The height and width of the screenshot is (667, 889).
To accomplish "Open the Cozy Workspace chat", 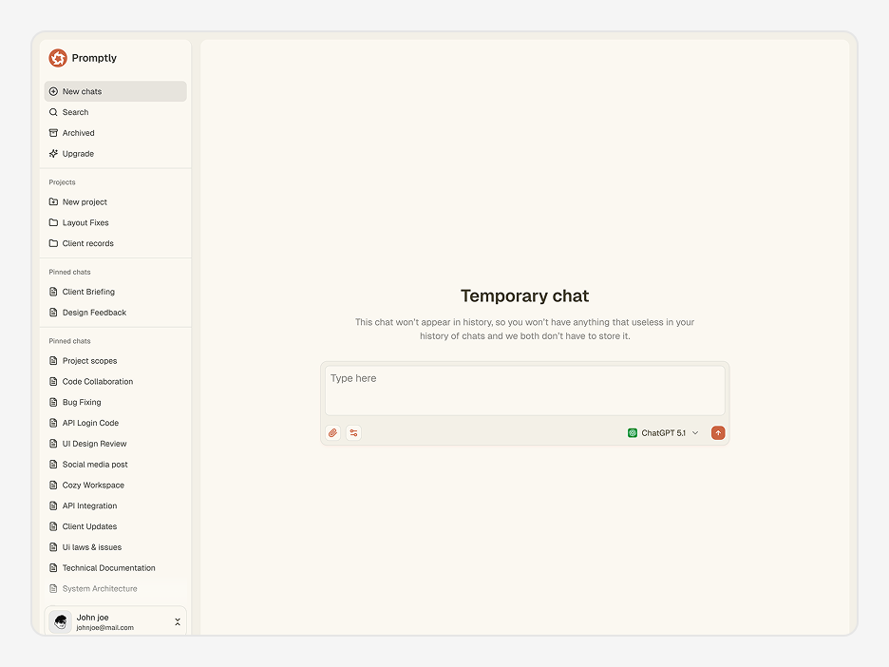I will 116,485.
